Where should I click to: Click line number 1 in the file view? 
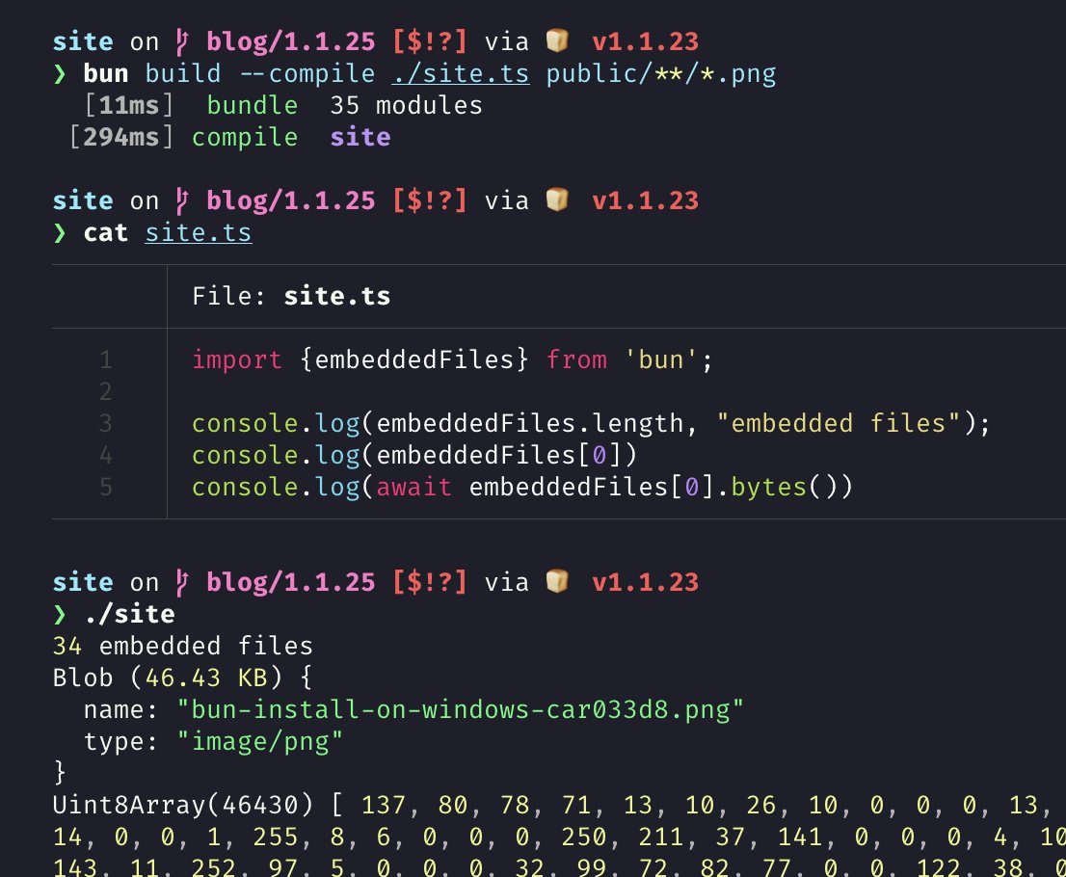coord(106,359)
